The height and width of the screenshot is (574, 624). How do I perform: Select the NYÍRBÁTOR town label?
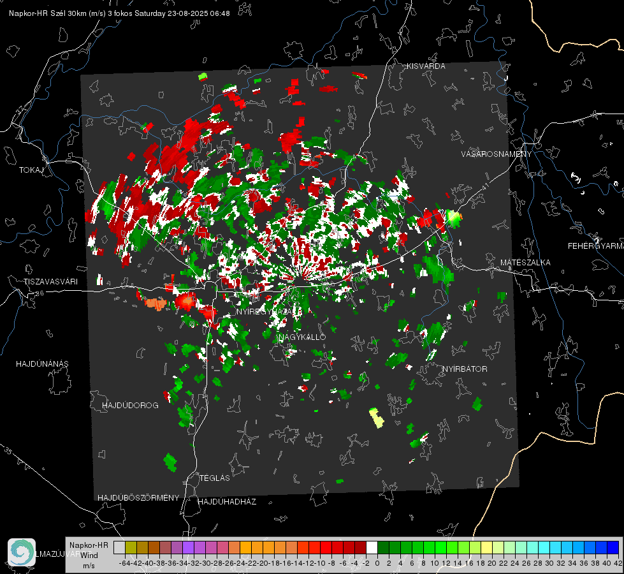coord(465,369)
